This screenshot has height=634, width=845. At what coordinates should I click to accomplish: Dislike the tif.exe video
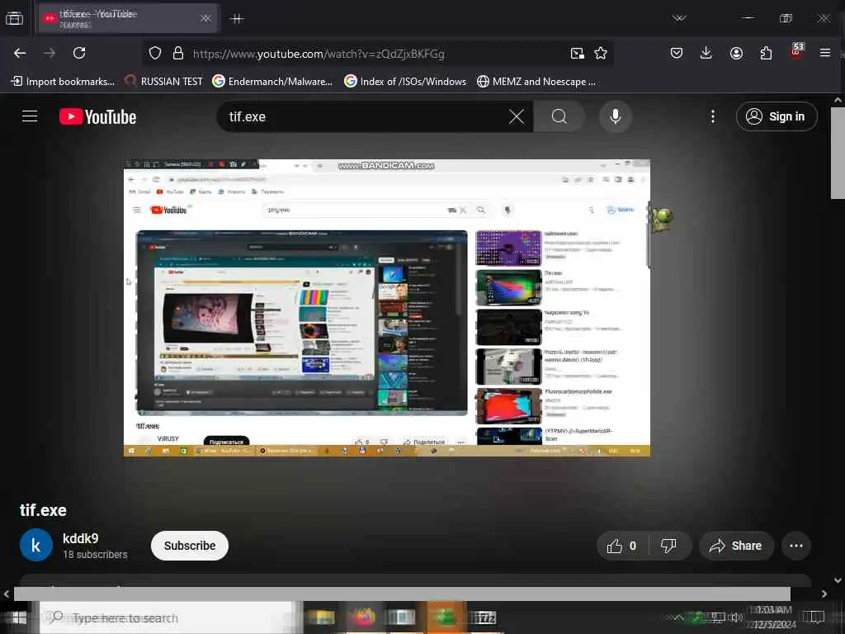[670, 546]
